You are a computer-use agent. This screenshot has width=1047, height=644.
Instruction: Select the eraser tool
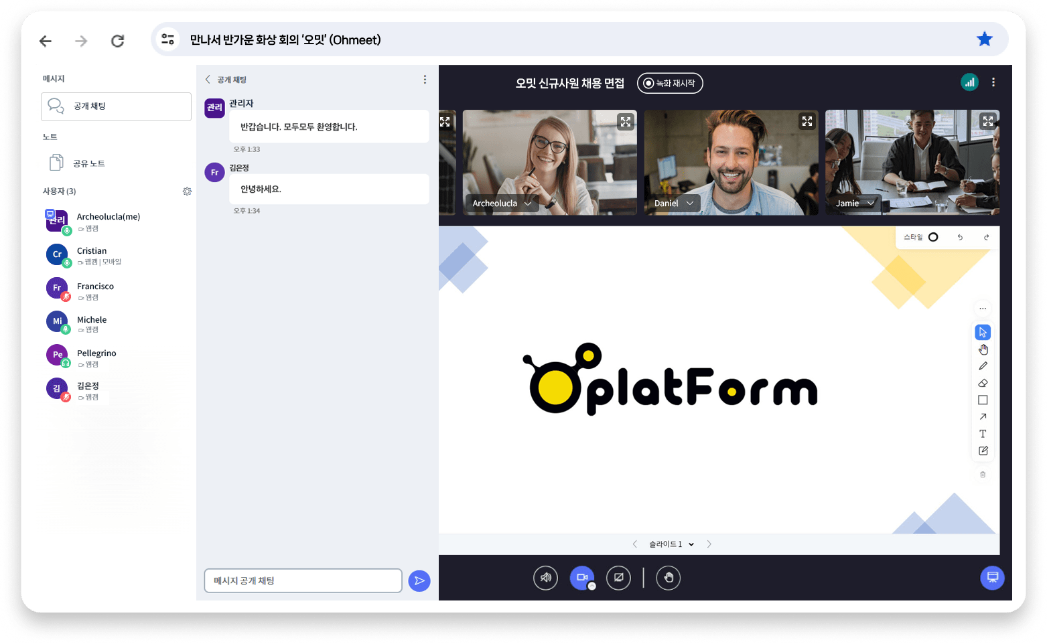coord(983,383)
